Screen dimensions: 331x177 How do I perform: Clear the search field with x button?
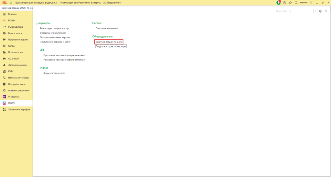point(315,11)
